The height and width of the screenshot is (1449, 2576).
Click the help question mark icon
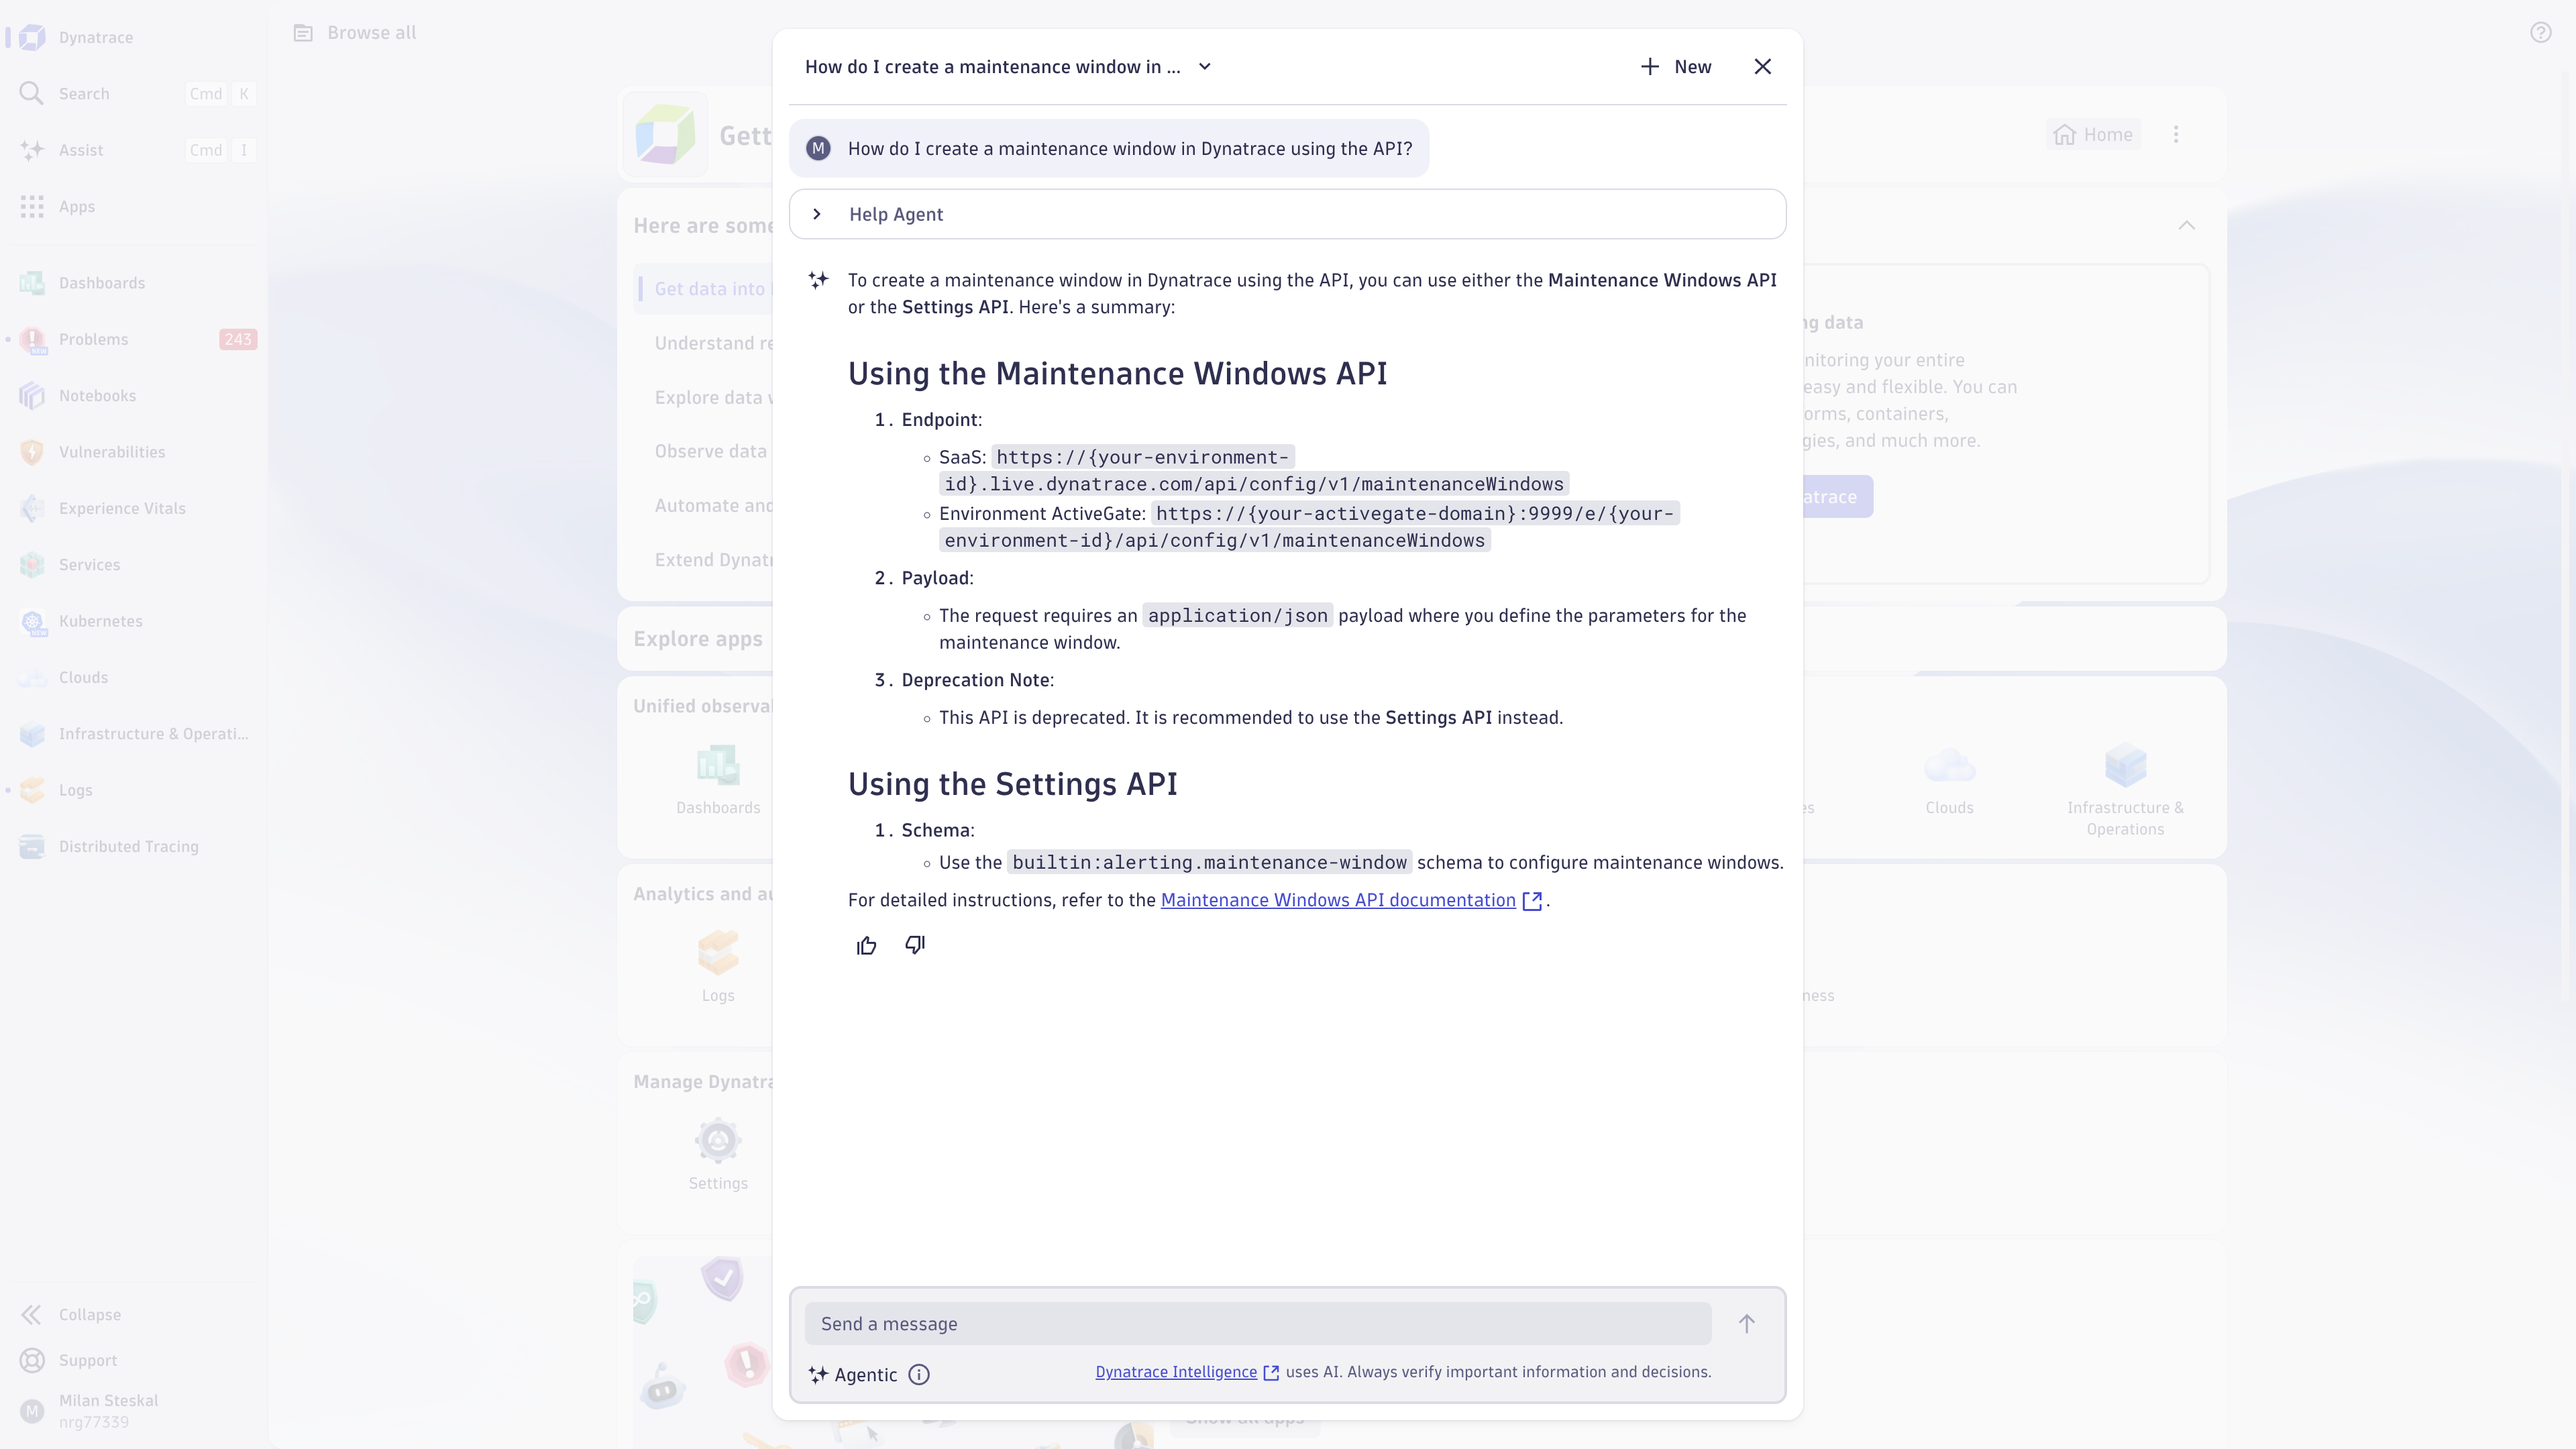tap(2540, 33)
